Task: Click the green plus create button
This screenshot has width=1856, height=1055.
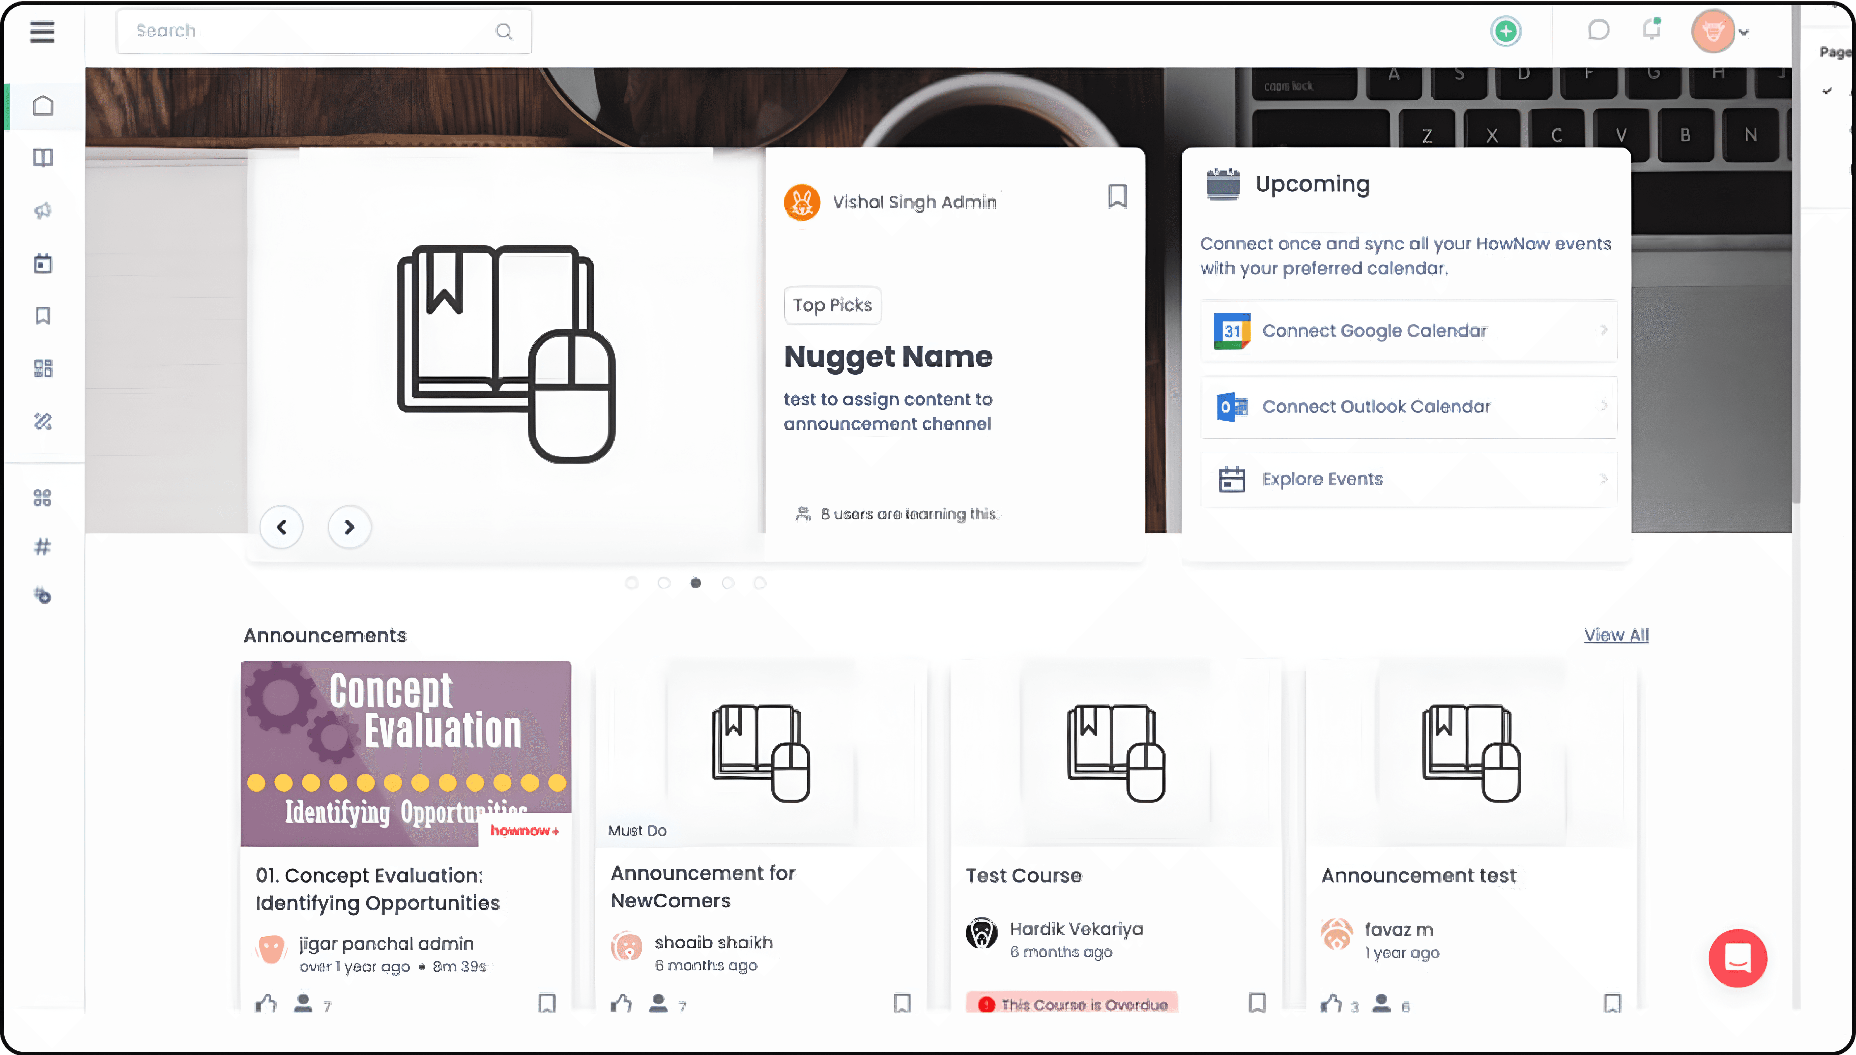Action: coord(1506,31)
